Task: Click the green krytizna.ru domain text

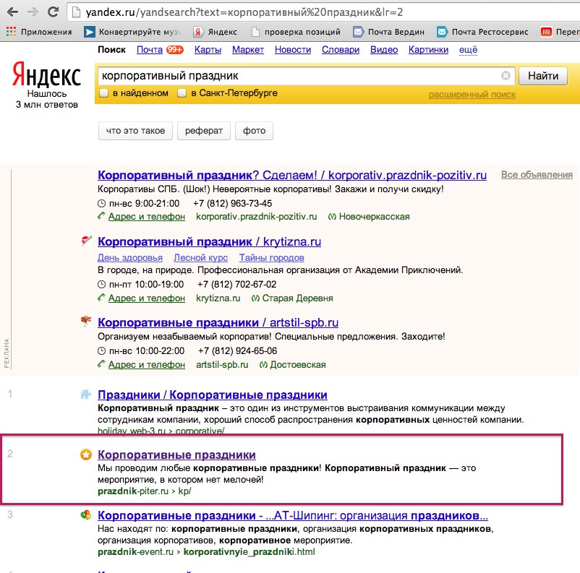Action: (x=218, y=298)
